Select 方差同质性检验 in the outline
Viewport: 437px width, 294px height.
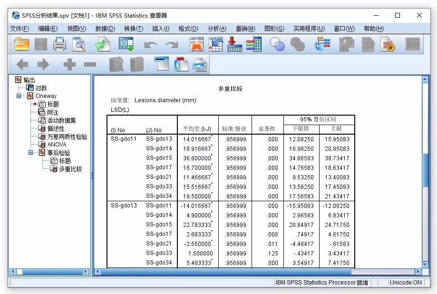pos(67,137)
